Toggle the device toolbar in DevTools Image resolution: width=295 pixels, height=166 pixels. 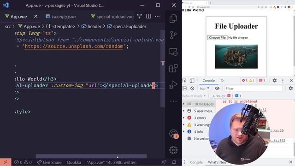(x=192, y=81)
